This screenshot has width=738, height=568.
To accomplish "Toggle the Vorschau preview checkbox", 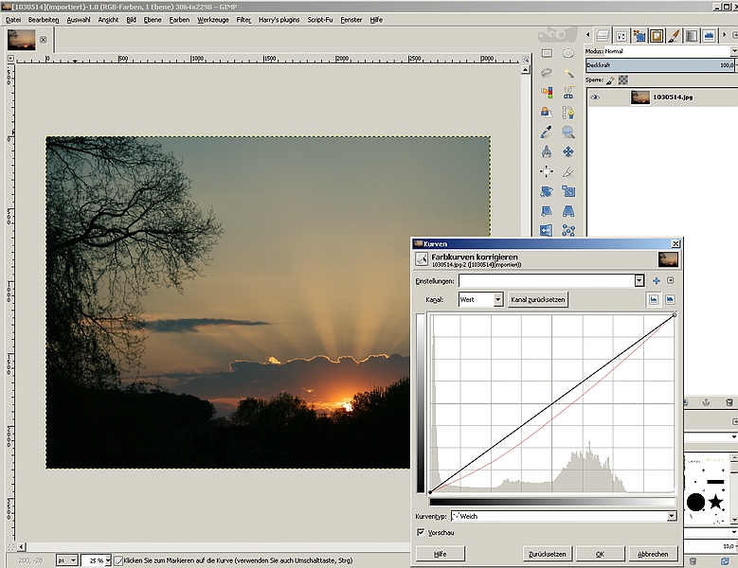I will (422, 533).
